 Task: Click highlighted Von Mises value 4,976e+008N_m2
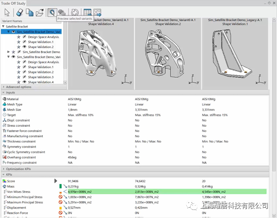pyautogui.click(x=80, y=192)
